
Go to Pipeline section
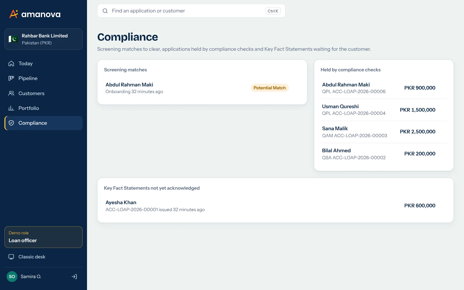pos(43,78)
